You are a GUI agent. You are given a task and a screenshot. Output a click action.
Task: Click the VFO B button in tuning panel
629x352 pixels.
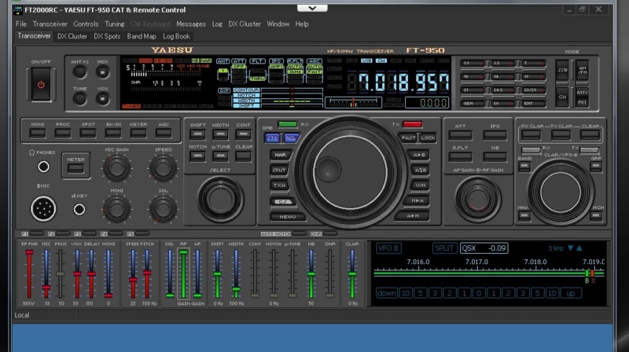[388, 248]
